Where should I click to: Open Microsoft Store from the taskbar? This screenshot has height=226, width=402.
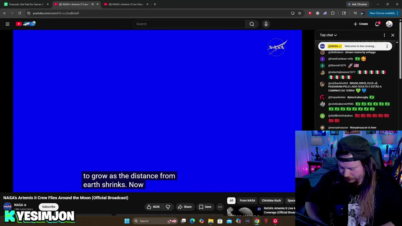tap(220, 221)
